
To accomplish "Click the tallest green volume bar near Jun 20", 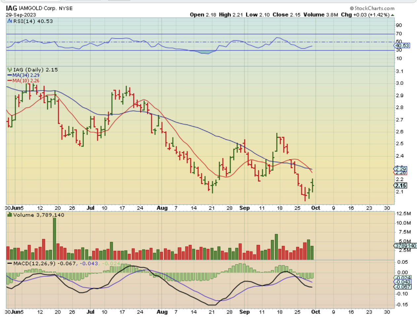I will pos(54,239).
